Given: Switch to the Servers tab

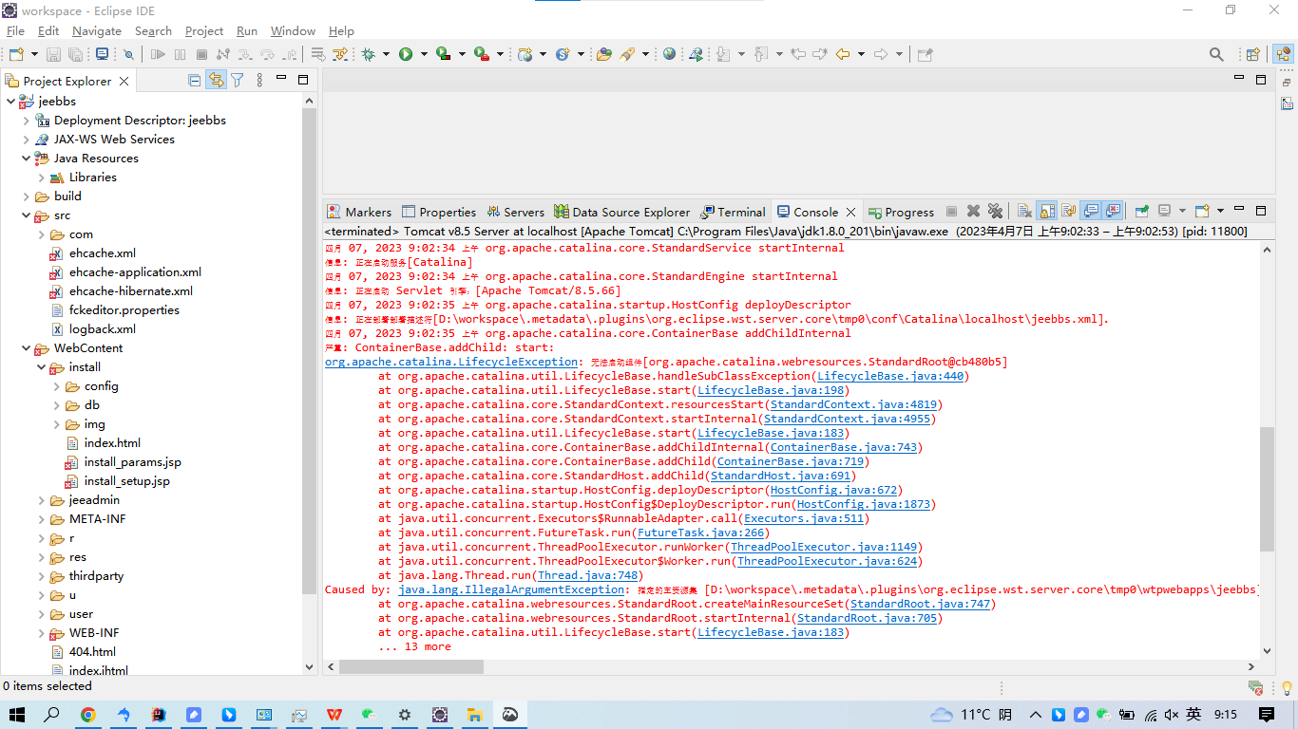Looking at the screenshot, I should (x=515, y=212).
